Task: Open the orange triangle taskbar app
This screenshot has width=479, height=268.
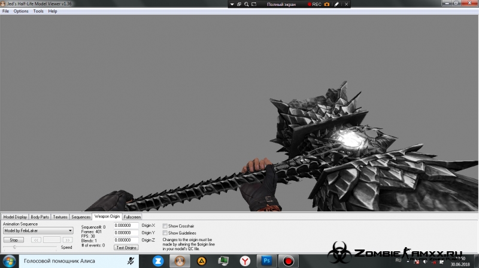Action: click(202, 261)
